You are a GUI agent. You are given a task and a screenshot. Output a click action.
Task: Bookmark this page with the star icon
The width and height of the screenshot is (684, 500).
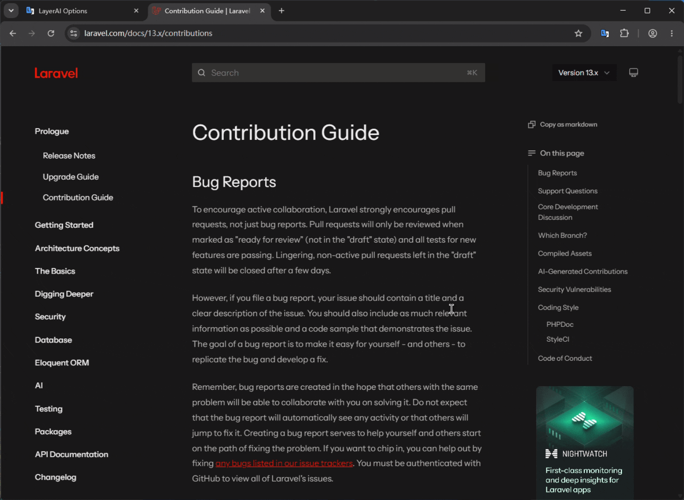coord(578,33)
